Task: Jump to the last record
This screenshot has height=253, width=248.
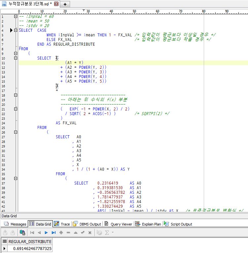Action: click(x=53, y=232)
